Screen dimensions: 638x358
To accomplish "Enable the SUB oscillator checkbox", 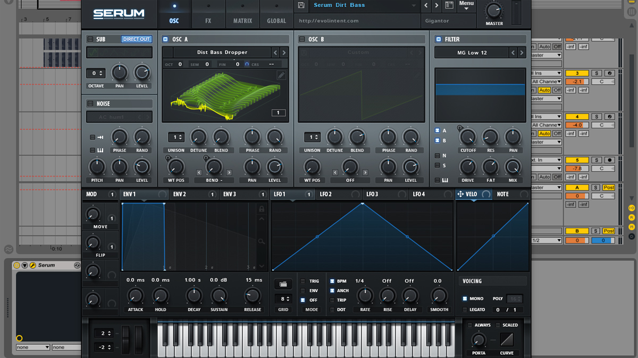I will pos(90,39).
